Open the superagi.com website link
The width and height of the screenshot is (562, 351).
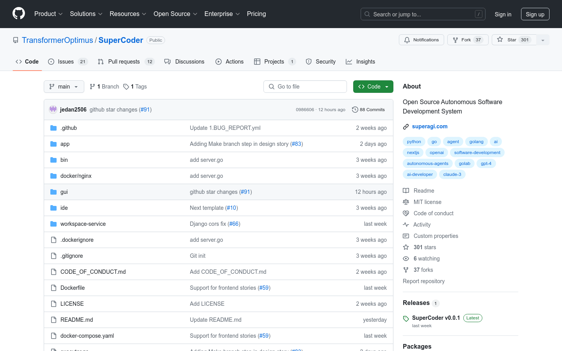(x=430, y=126)
